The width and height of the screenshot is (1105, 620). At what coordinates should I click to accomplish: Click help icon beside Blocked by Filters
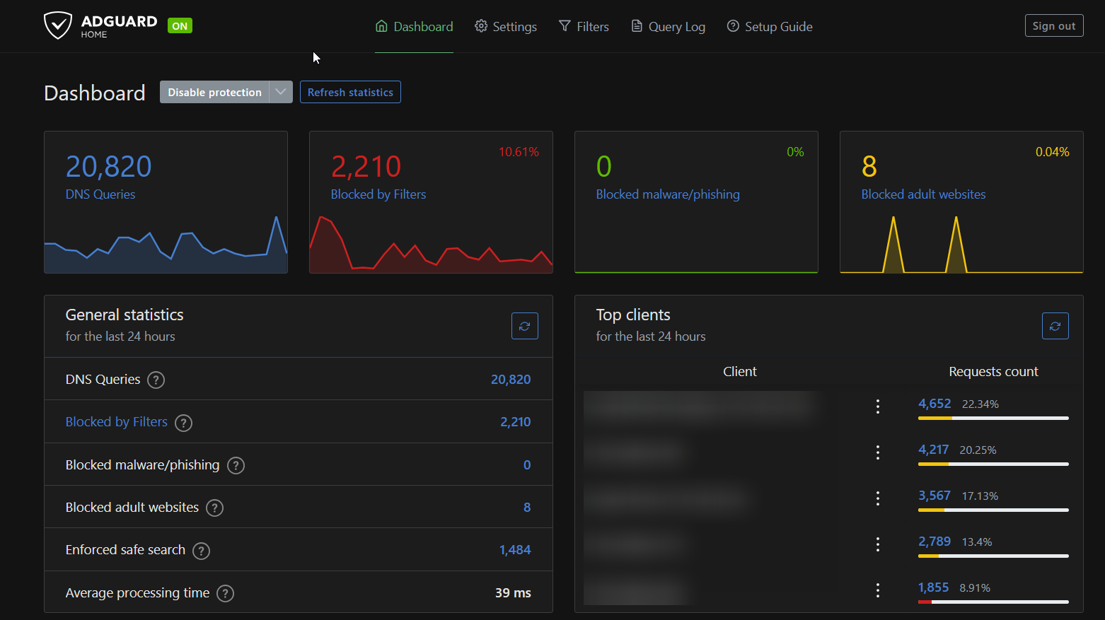(x=183, y=423)
